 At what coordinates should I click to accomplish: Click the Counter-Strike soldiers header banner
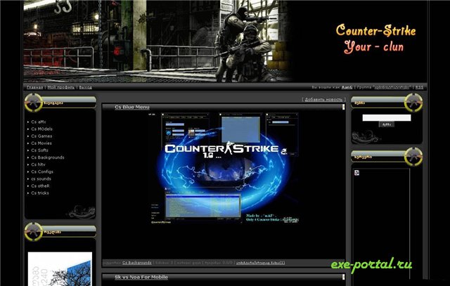pyautogui.click(x=157, y=41)
